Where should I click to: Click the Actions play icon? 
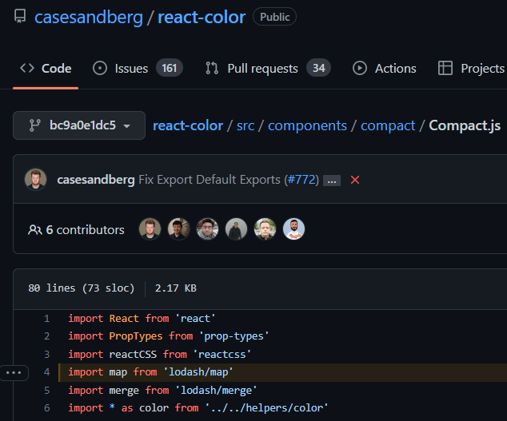360,69
